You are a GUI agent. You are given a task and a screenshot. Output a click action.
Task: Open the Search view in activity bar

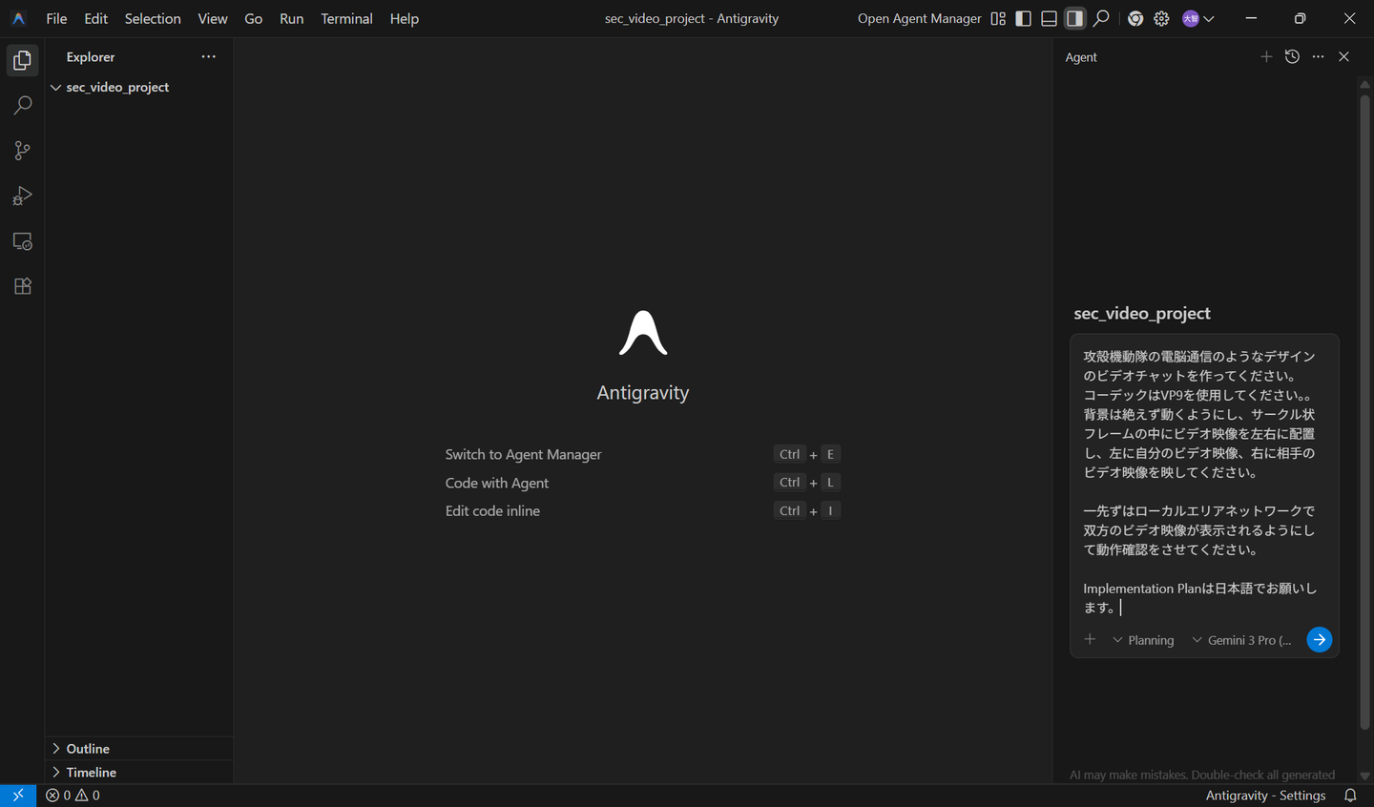[22, 105]
